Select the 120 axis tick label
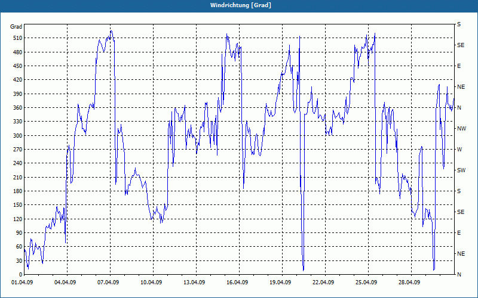Screen dimensions: 478x298 click(18, 219)
